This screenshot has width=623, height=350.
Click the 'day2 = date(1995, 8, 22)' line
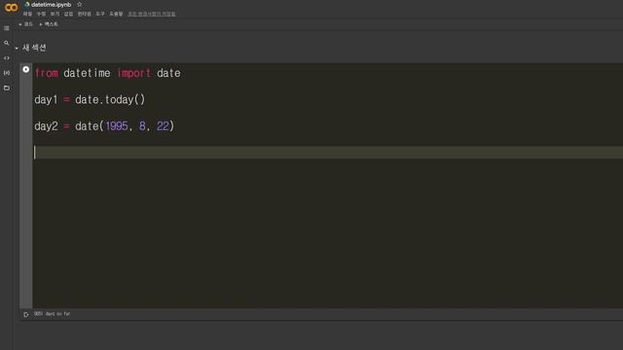tap(104, 126)
